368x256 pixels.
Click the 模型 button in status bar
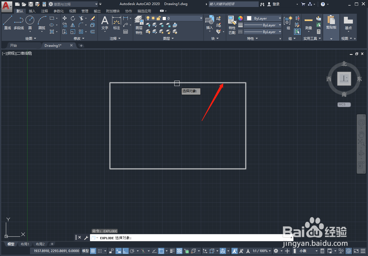pos(85,251)
